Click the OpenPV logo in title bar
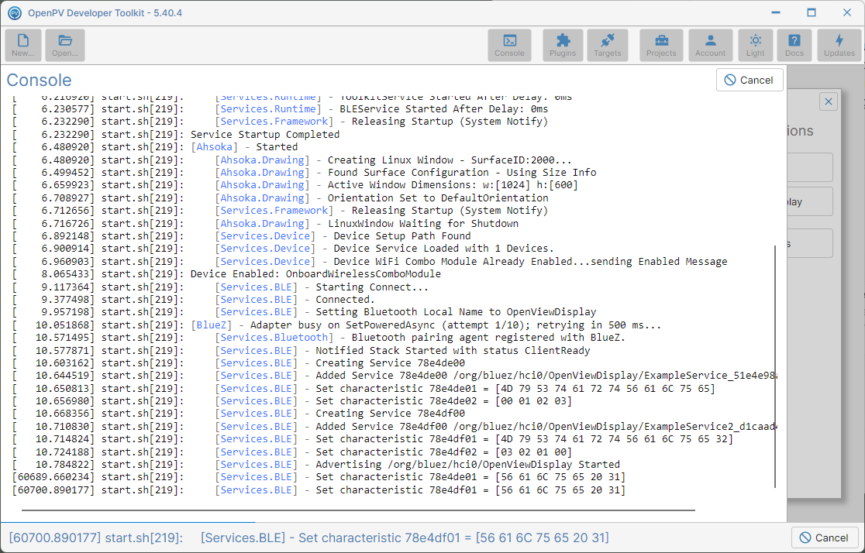865x553 pixels. point(15,12)
